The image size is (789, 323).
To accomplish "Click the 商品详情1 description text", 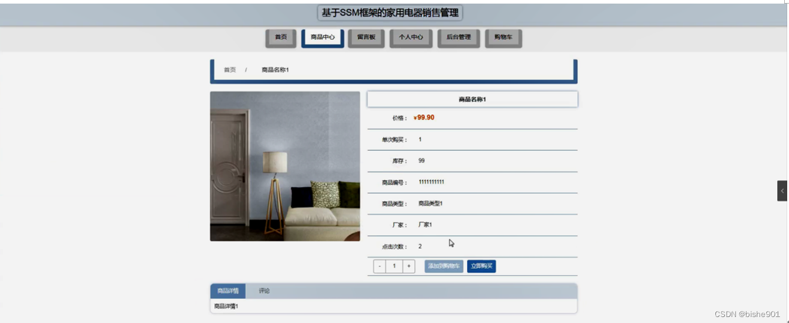I will tap(226, 306).
